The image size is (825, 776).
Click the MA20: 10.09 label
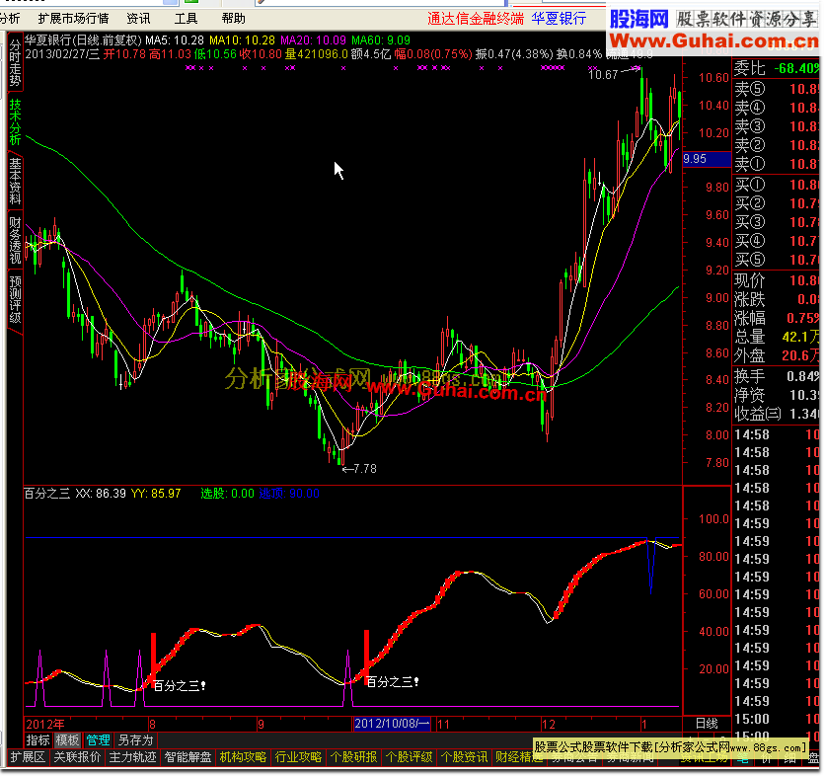click(x=313, y=40)
